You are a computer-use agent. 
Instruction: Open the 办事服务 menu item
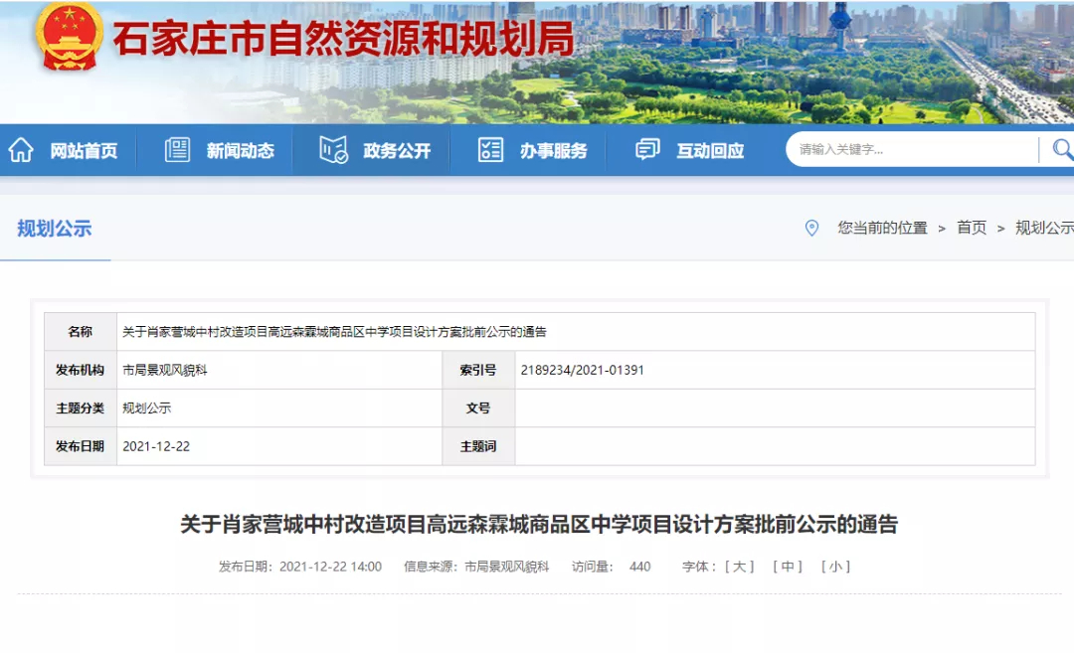pyautogui.click(x=554, y=151)
